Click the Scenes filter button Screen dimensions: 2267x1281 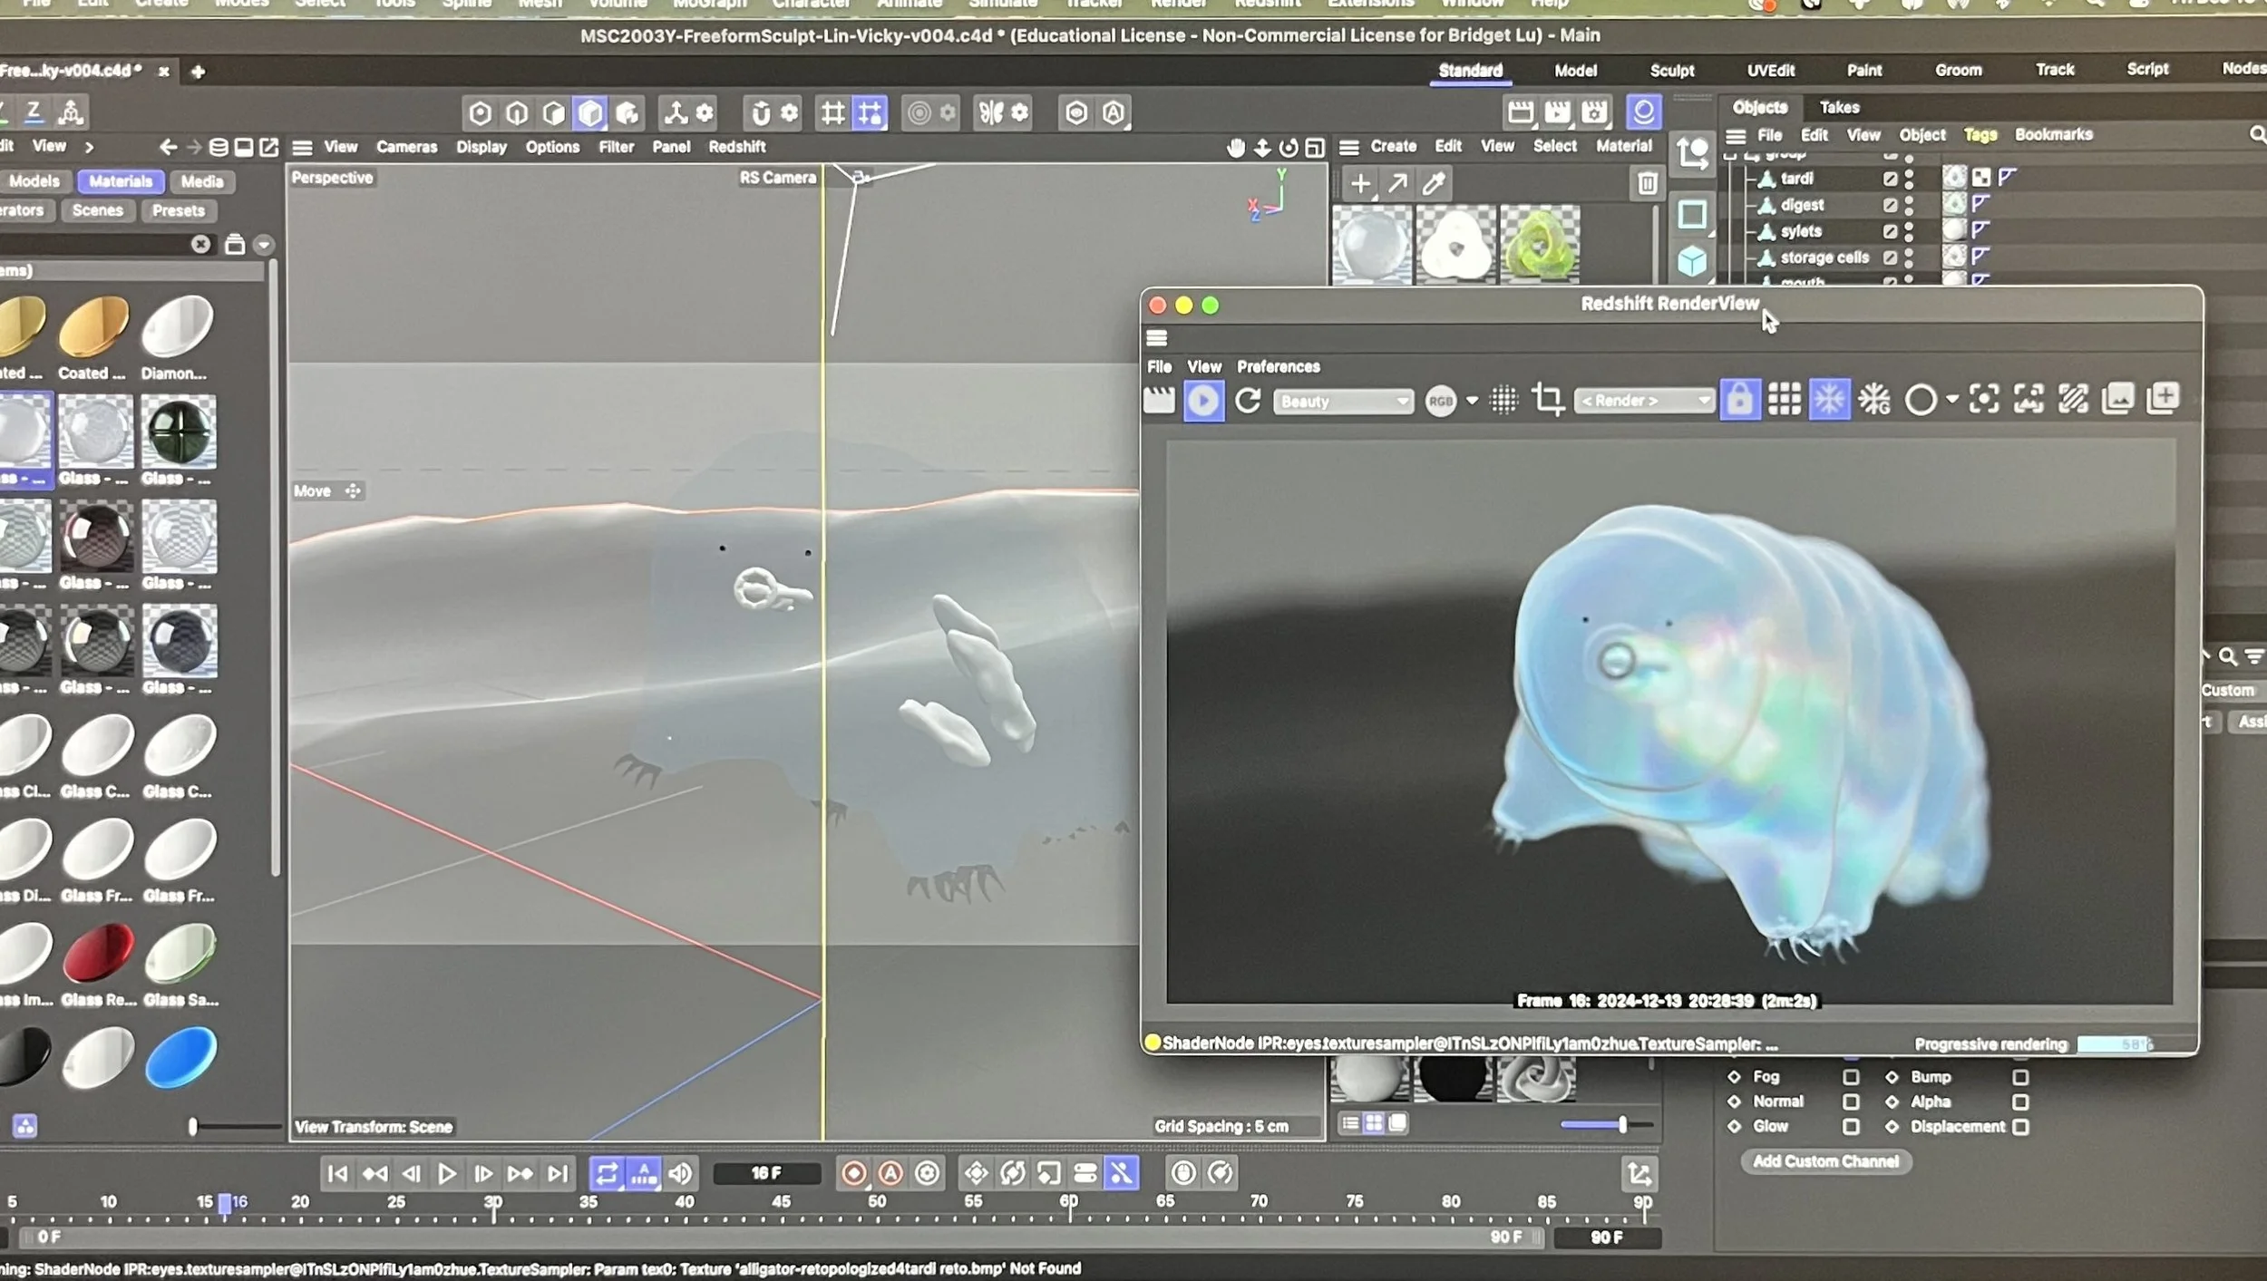click(x=97, y=210)
